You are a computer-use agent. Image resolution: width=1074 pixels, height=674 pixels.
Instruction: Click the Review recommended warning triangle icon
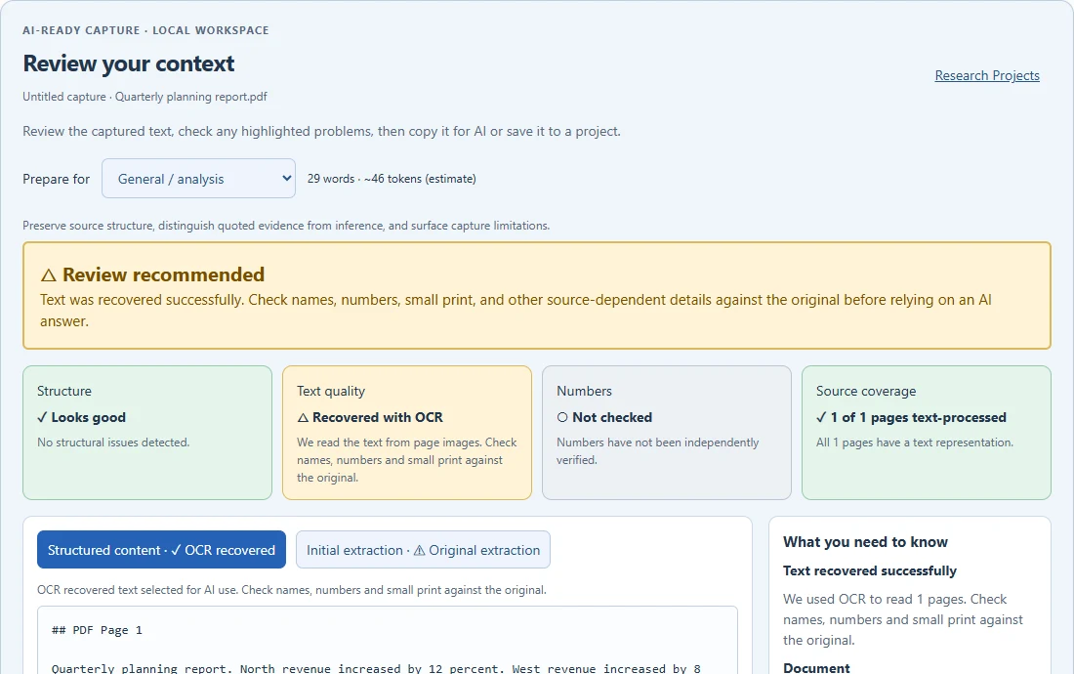point(49,275)
